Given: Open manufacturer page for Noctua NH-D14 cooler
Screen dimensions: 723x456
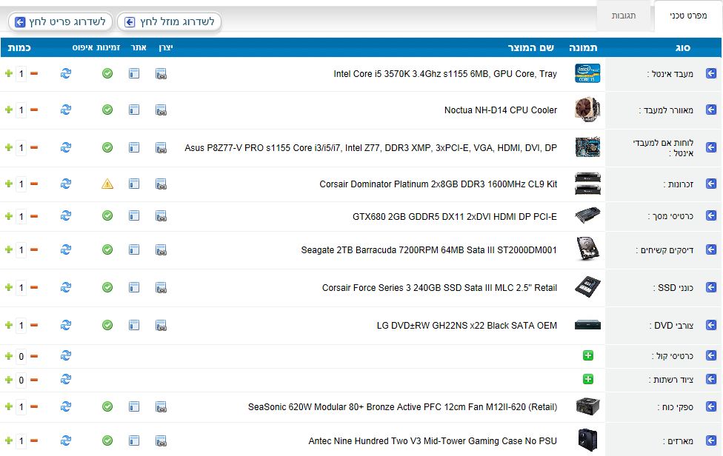Looking at the screenshot, I should (x=161, y=110).
